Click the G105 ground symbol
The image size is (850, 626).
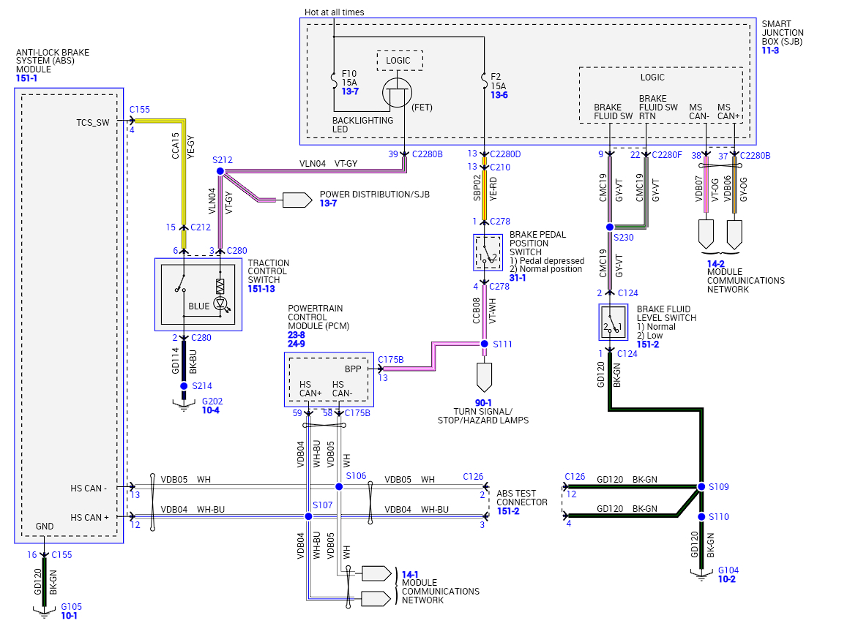[44, 612]
